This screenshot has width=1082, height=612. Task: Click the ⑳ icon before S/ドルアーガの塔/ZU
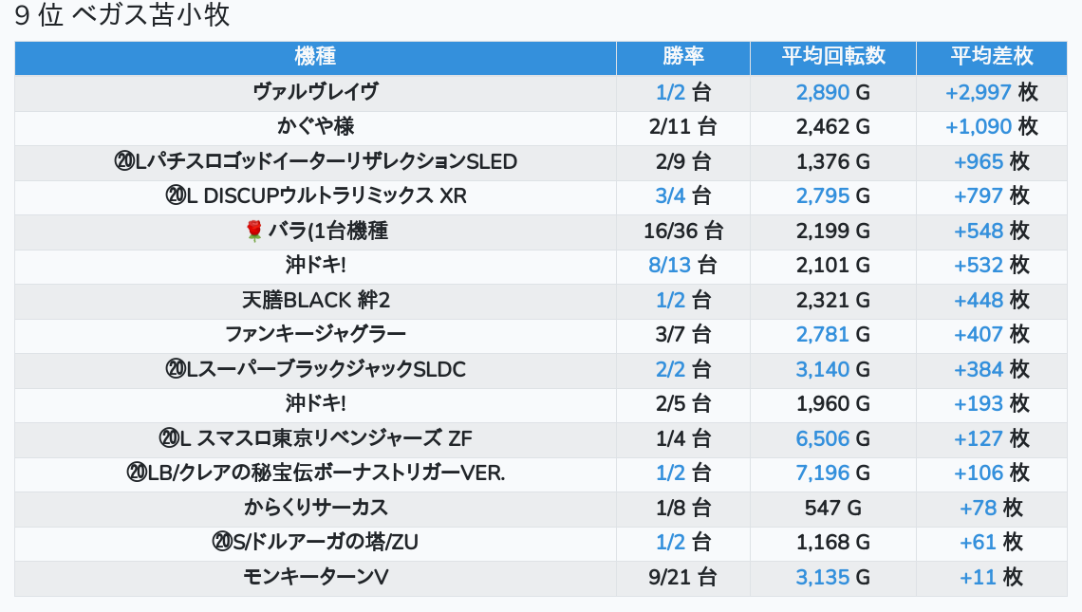pyautogui.click(x=222, y=543)
